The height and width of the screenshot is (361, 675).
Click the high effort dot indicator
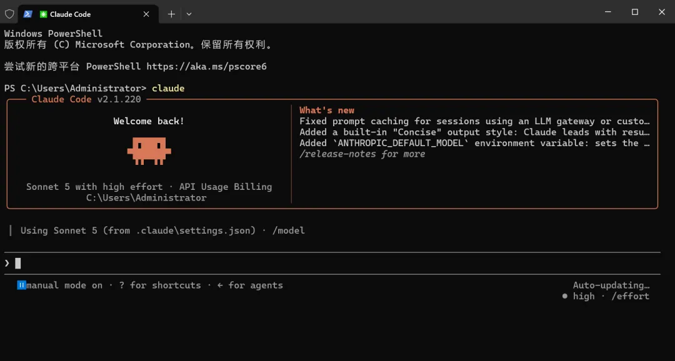point(565,296)
